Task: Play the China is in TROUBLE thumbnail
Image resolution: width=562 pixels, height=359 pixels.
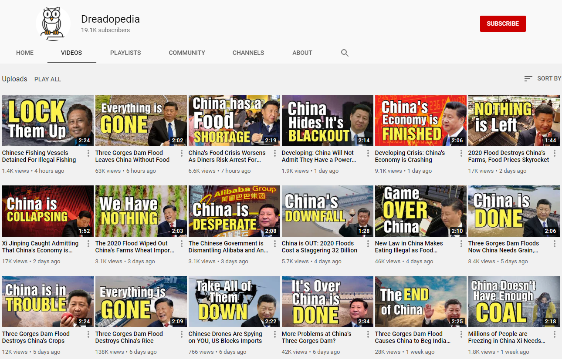Action: pyautogui.click(x=48, y=302)
